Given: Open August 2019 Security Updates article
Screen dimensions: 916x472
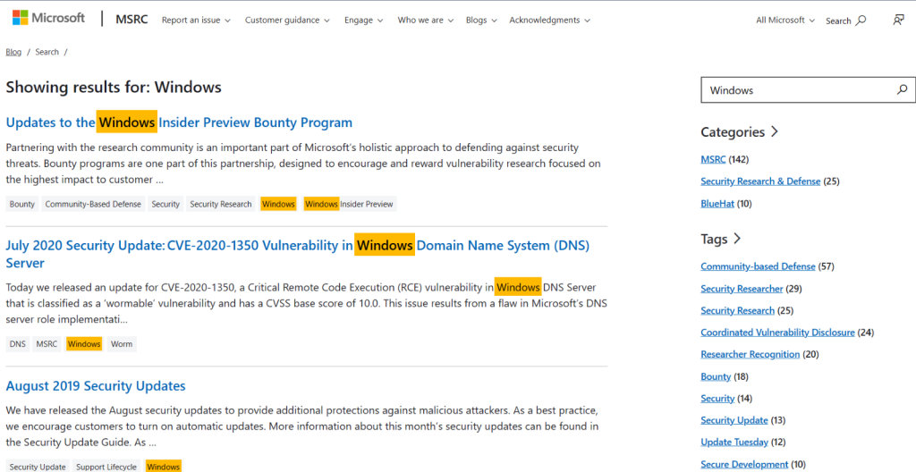Looking at the screenshot, I should point(96,386).
